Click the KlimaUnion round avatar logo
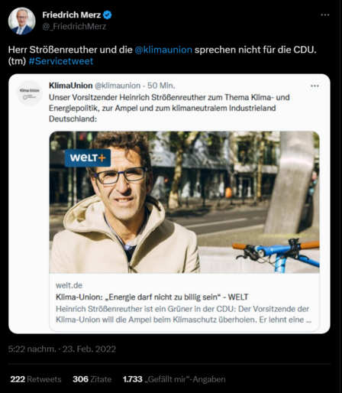342x393 pixels. click(x=30, y=93)
